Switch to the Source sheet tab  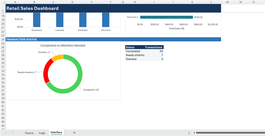29,133
